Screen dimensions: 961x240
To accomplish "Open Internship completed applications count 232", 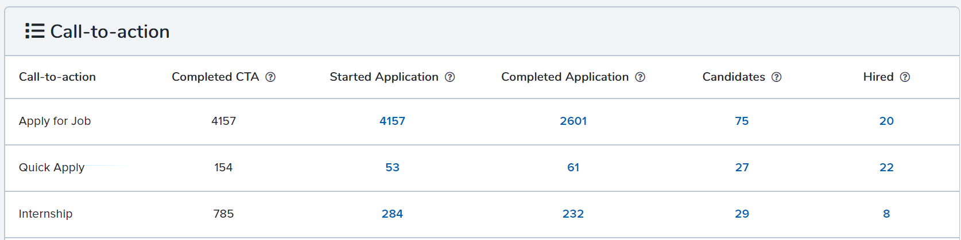I will 573,214.
